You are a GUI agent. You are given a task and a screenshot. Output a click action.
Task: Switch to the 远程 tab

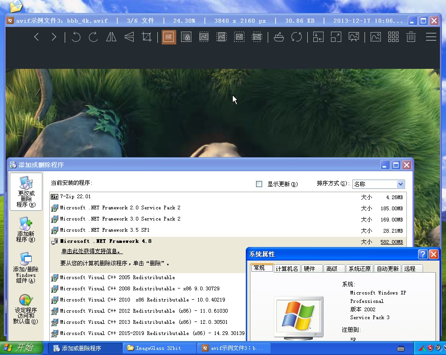pos(412,268)
